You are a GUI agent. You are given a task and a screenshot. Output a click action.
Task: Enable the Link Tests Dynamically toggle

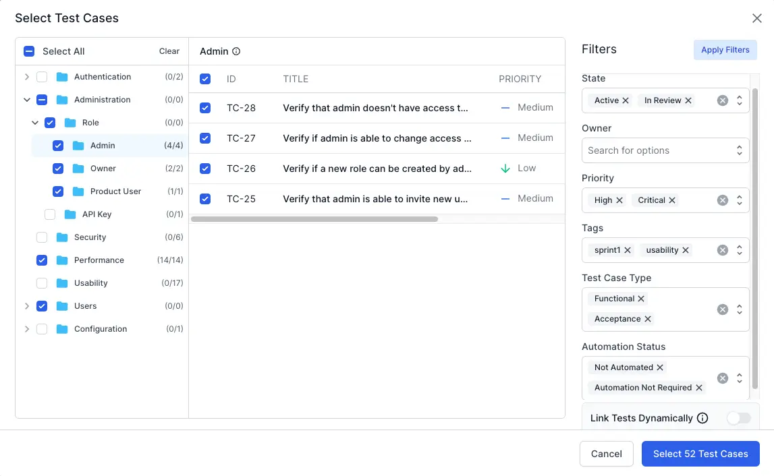738,418
